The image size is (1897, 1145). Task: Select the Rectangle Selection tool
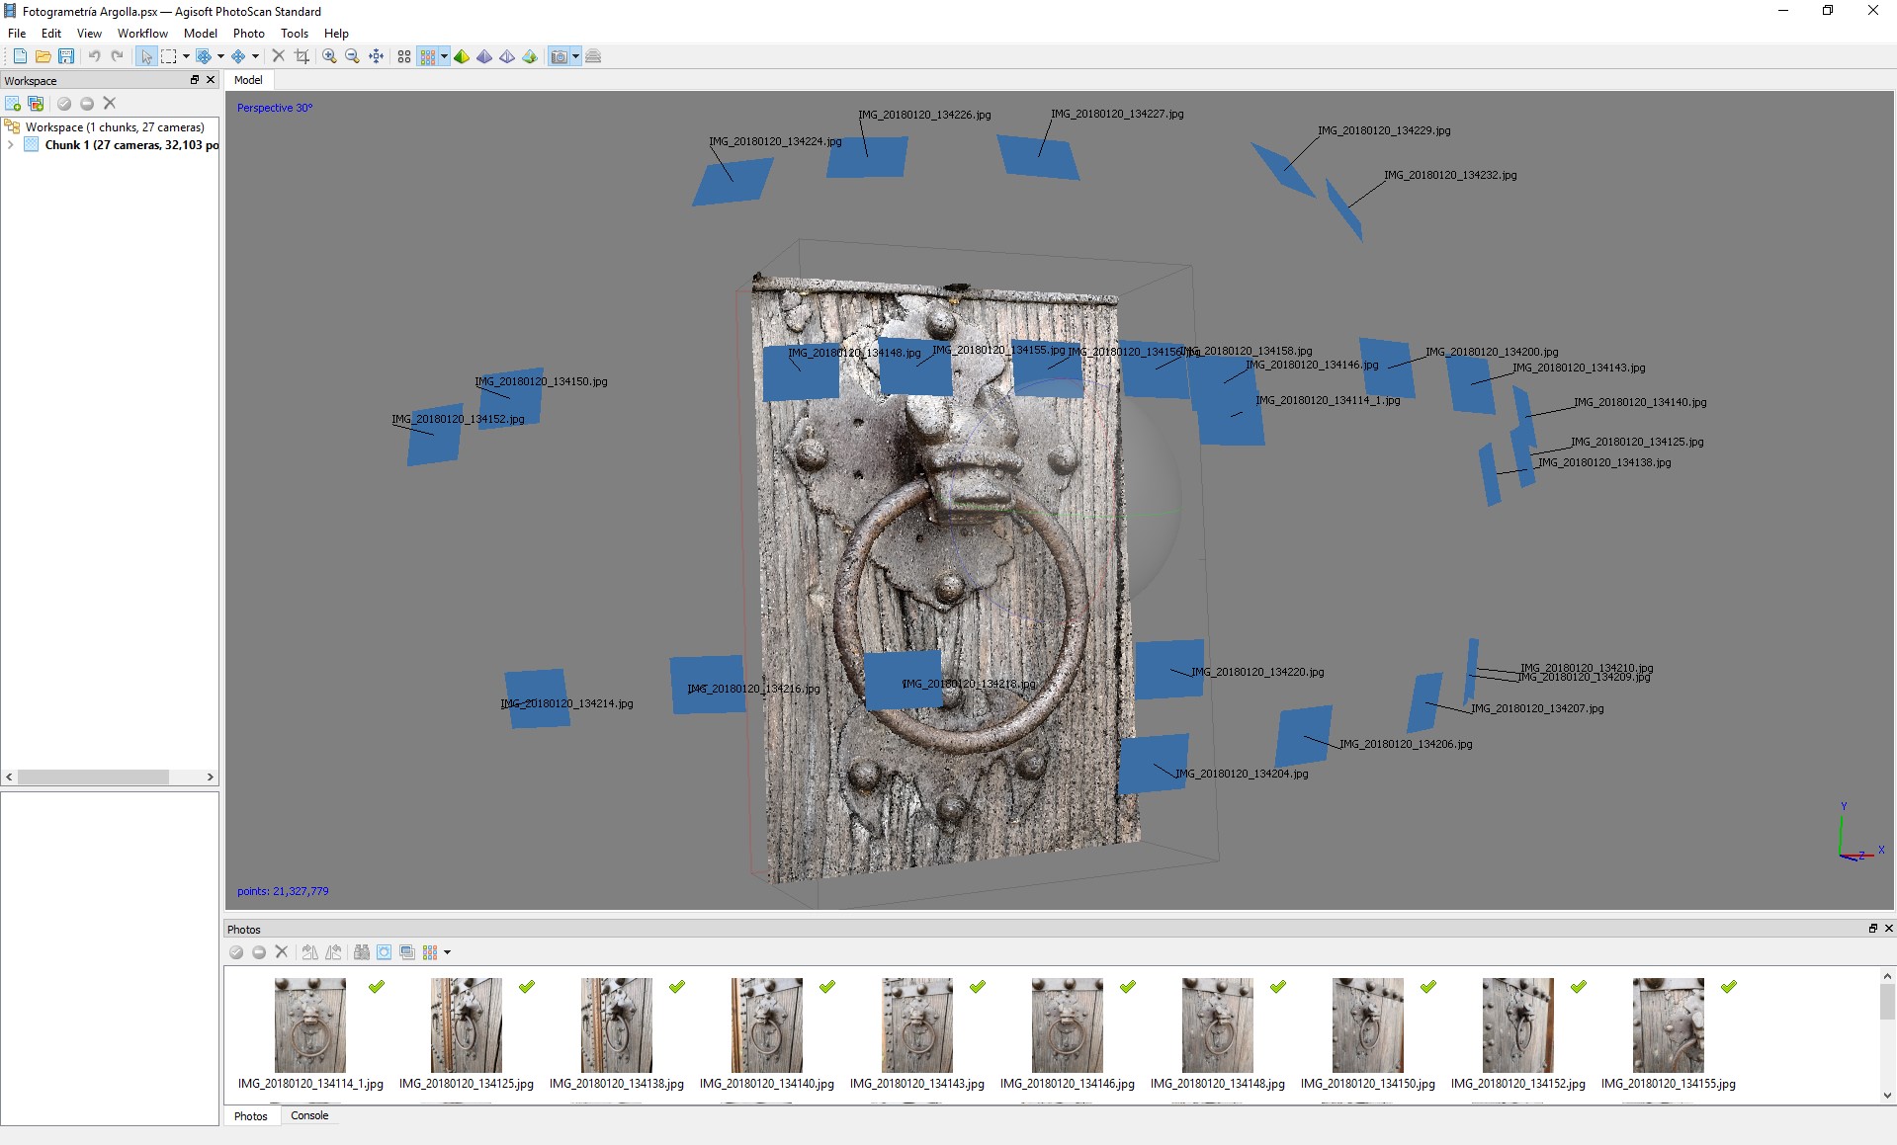point(169,56)
